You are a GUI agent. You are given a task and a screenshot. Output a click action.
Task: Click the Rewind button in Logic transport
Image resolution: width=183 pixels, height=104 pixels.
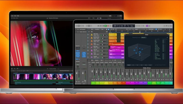98,26
